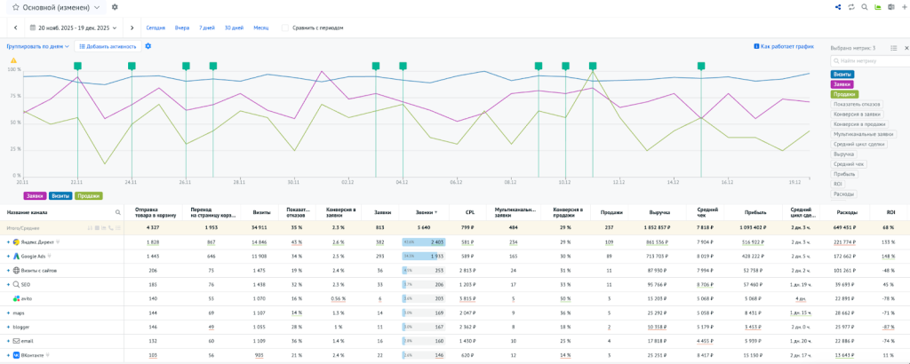Select the '7 дней' period shortcut
Screen dimensions: 910x364
[x=206, y=28]
